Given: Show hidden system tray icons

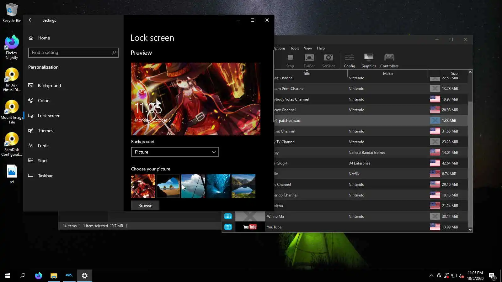Looking at the screenshot, I should pyautogui.click(x=431, y=276).
